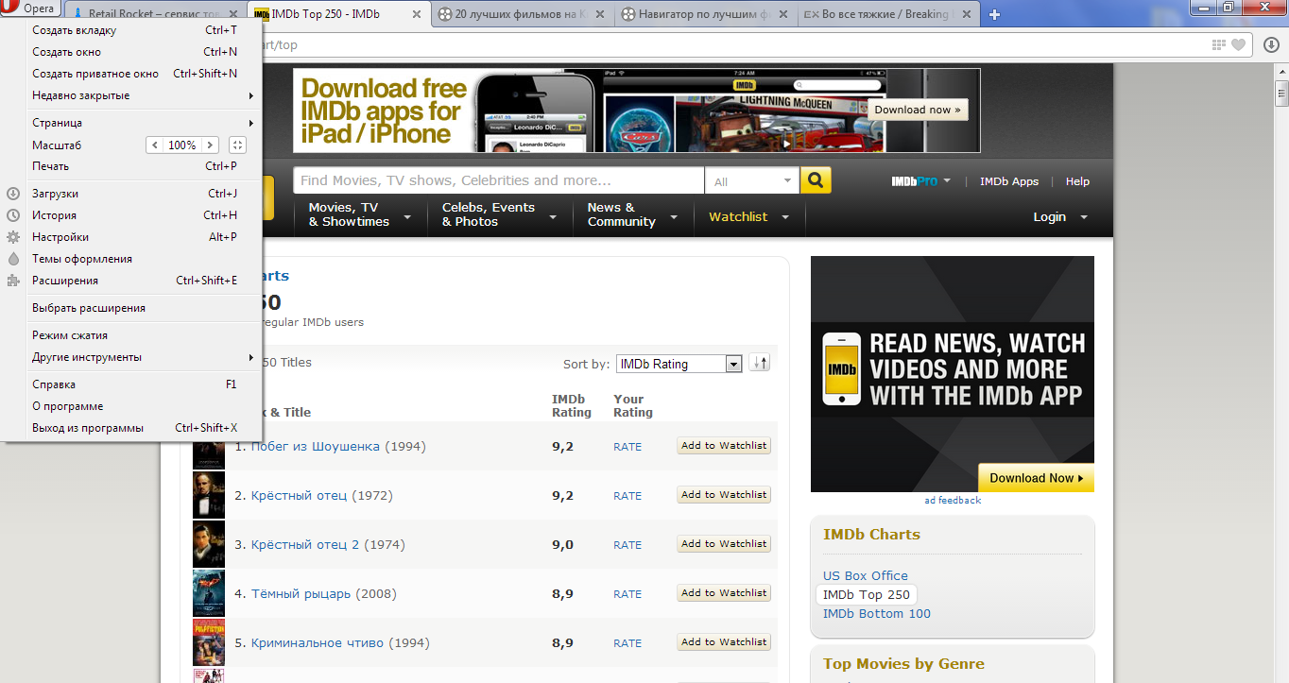Expand 'News & Community' menu
The height and width of the screenshot is (683, 1289).
(x=633, y=215)
